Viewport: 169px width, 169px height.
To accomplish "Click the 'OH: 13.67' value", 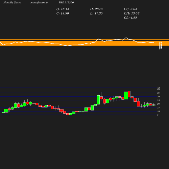I will coord(132,14).
